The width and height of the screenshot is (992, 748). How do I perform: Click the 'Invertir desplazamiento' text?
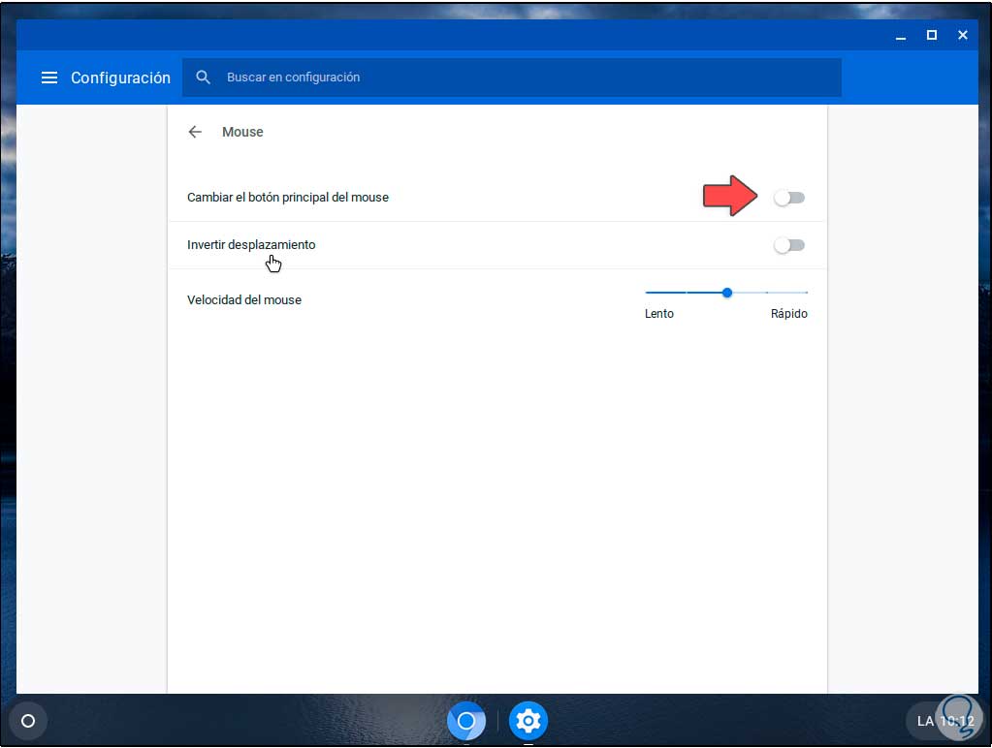click(x=251, y=245)
